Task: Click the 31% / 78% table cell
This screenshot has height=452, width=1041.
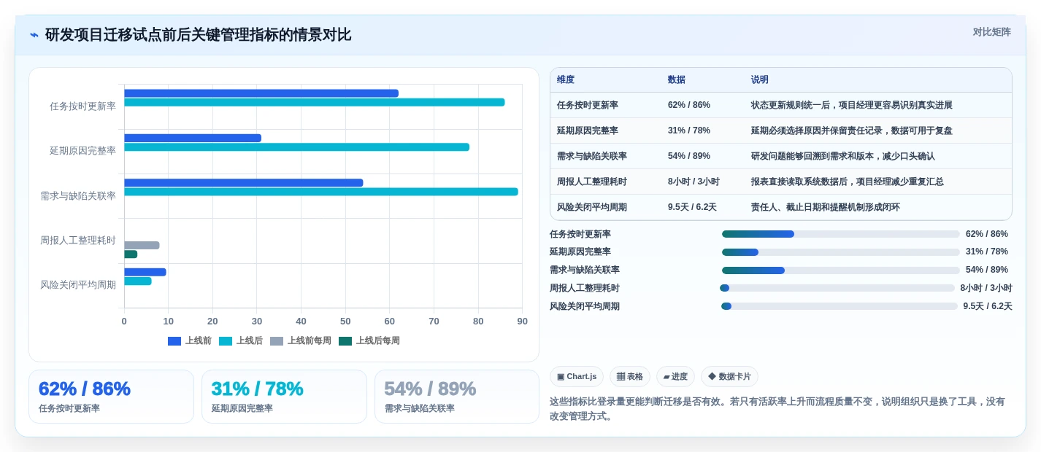Action: point(689,130)
